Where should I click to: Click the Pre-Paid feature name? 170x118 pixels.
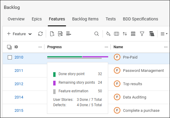pyautogui.click(x=130, y=57)
